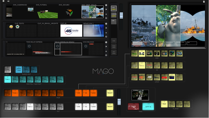This screenshot has width=209, height=118.
Task: Click the lock icon at top-right
Action: tap(204, 2)
